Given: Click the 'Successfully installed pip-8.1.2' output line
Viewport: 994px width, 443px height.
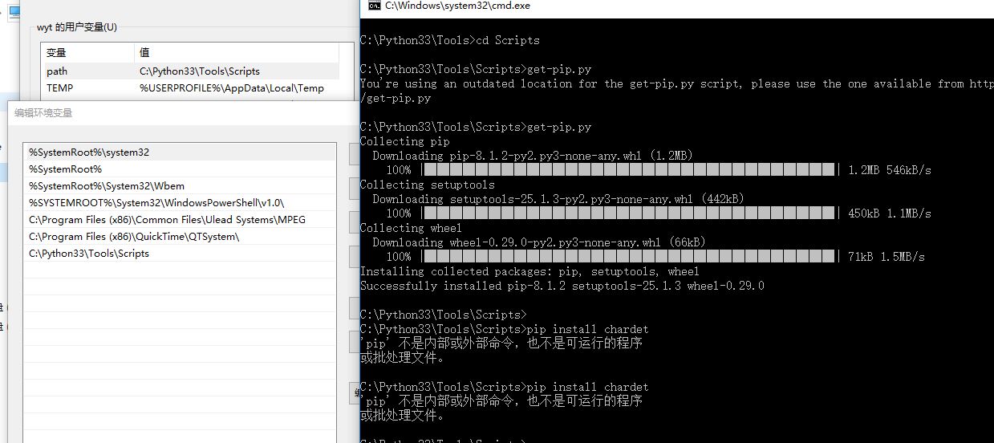Looking at the screenshot, I should coord(562,286).
